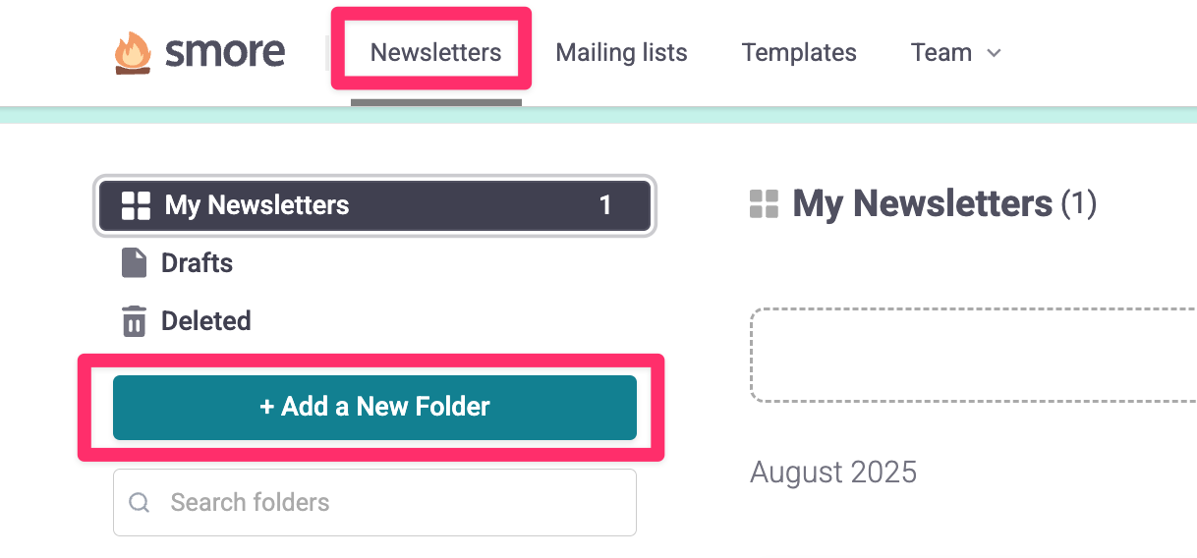Viewport: 1197px width, 558px height.
Task: Click the grid icon beside the My Newsletters heading
Action: pyautogui.click(x=764, y=204)
